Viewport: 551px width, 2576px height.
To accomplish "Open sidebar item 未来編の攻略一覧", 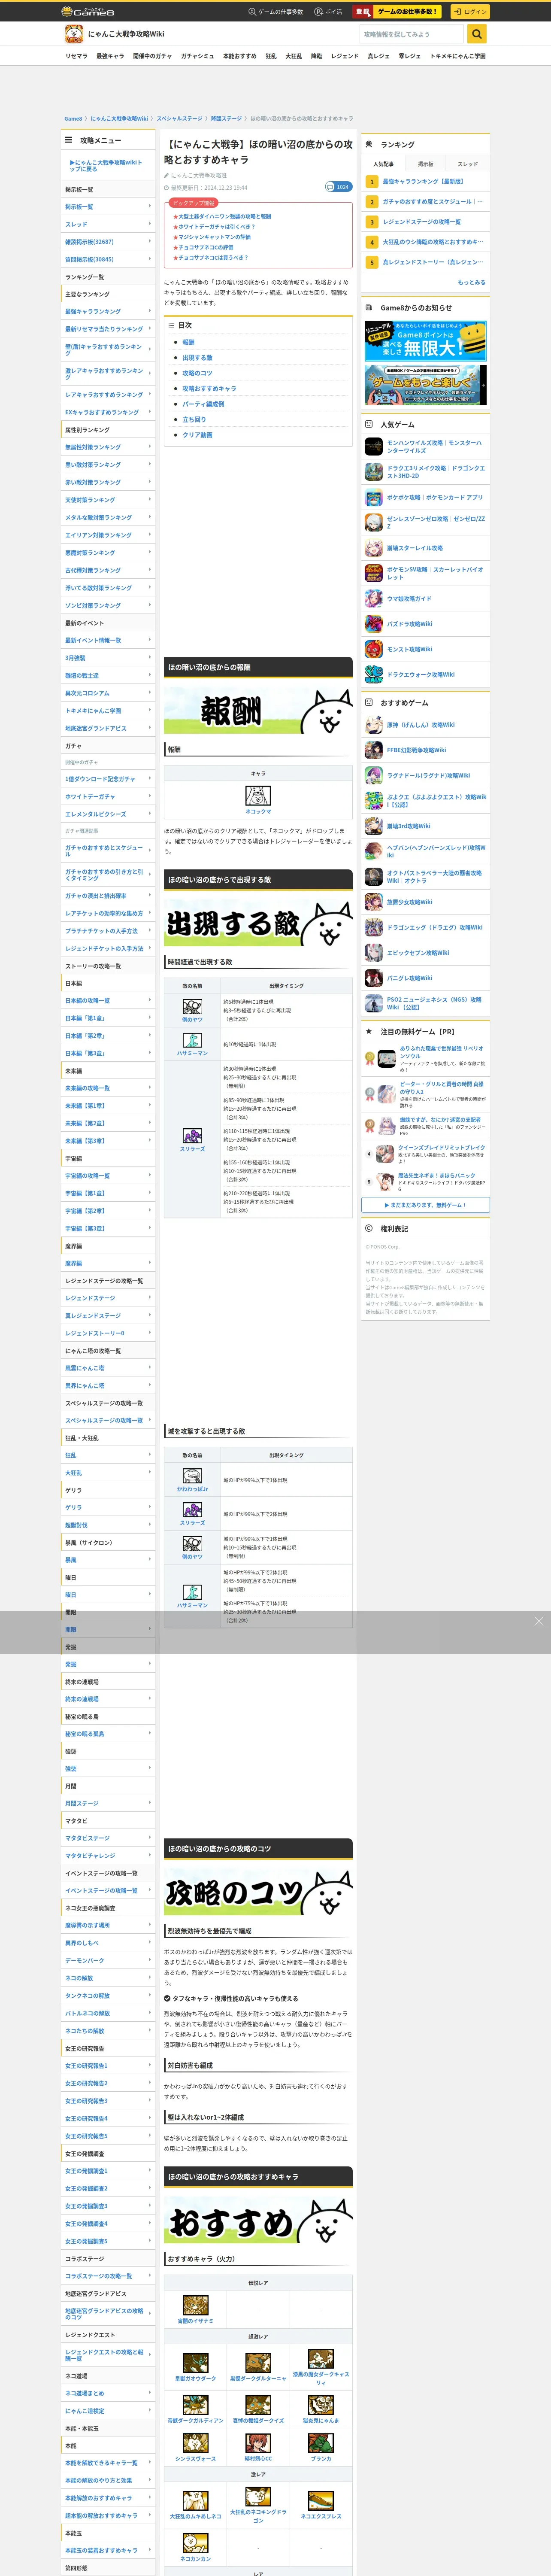I will [108, 1088].
